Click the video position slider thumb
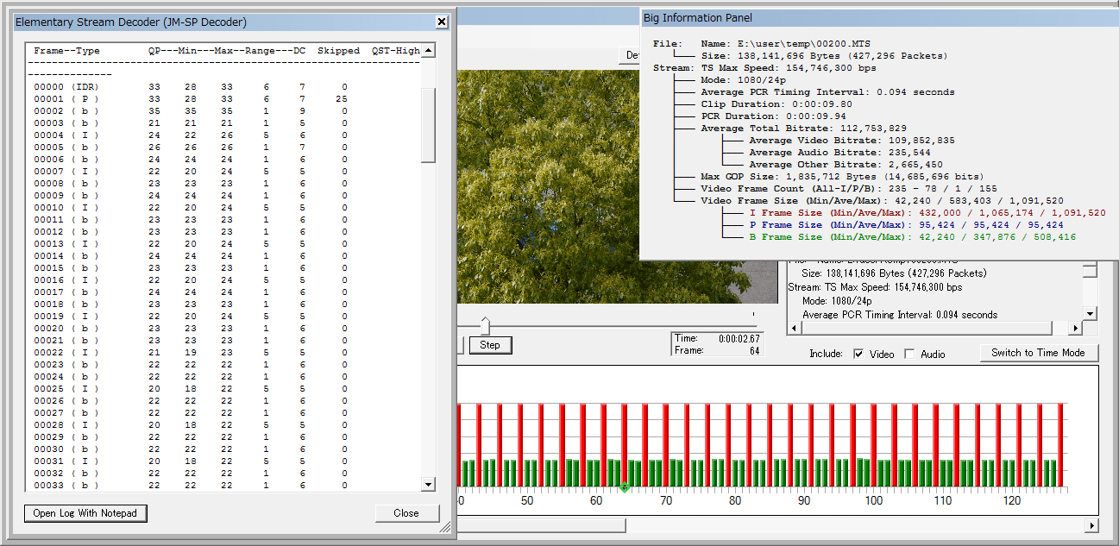This screenshot has height=546, width=1119. pyautogui.click(x=485, y=325)
